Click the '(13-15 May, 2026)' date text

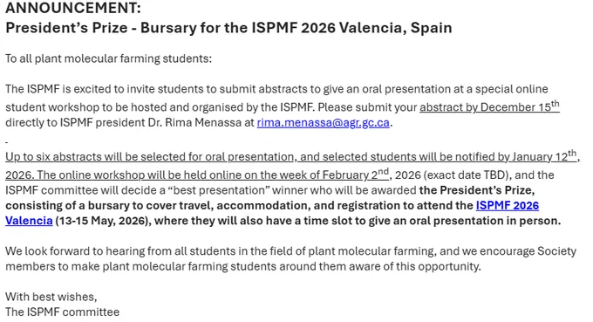103,221
